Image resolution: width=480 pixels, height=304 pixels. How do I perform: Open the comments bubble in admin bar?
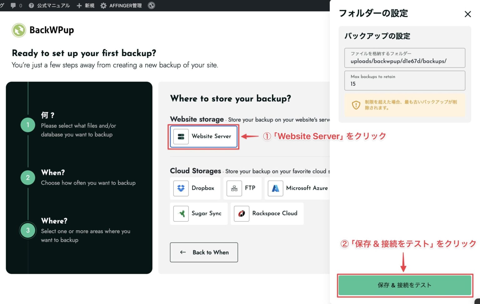click(13, 5)
